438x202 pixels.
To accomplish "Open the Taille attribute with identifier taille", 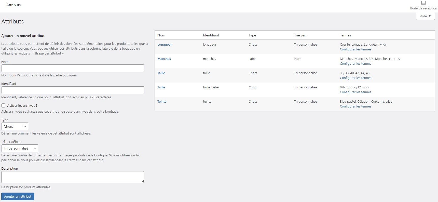I will (161, 73).
